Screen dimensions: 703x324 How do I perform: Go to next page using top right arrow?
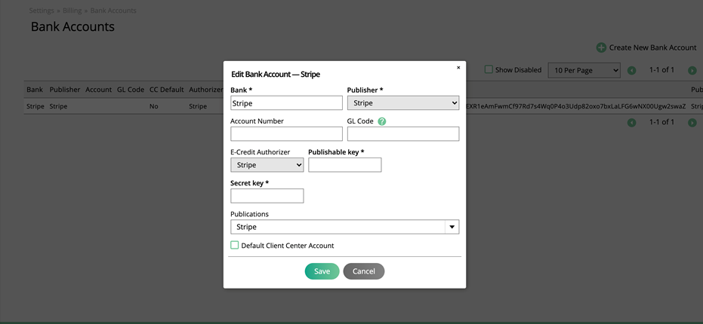(692, 70)
